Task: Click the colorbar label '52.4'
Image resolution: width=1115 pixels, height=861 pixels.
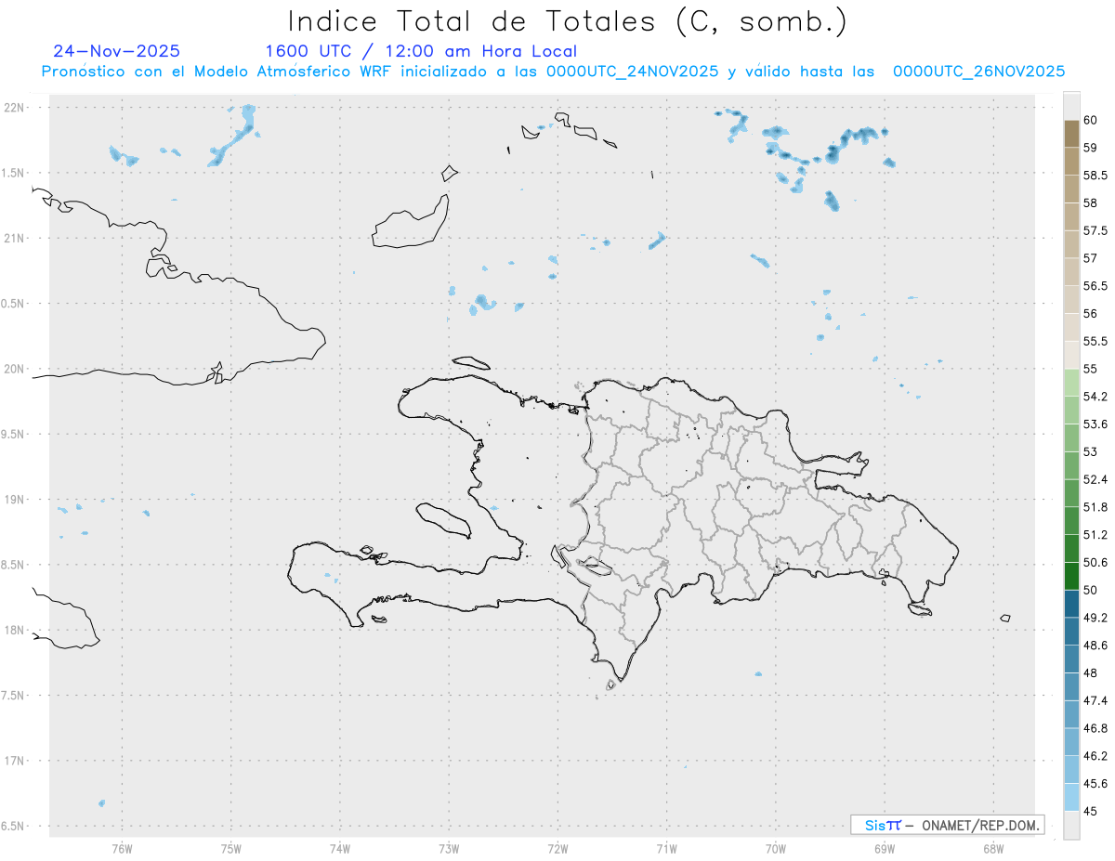Action: point(1095,479)
